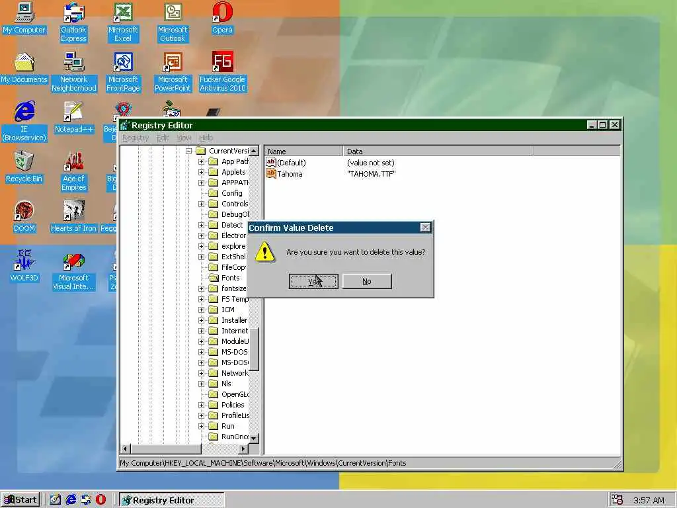Open the View menu in Registry Editor
Image resolution: width=677 pixels, height=508 pixels.
[184, 138]
